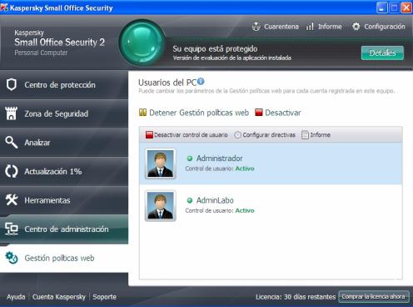Click the blue info icon beside Usuarios del PC
This screenshot has height=307, width=413.
(x=201, y=81)
